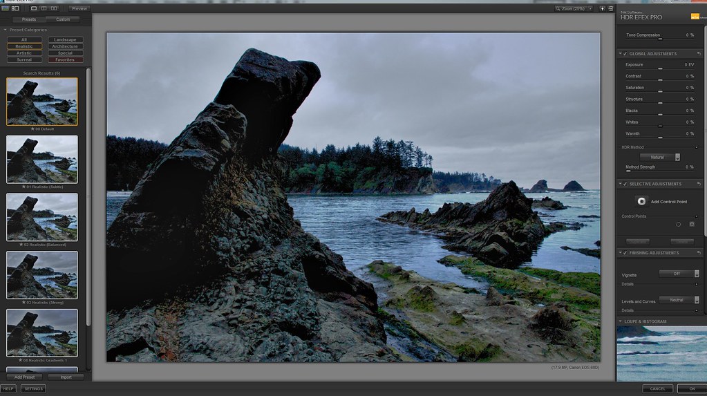
Task: Filter presets by Surreal category
Action: (x=24, y=59)
